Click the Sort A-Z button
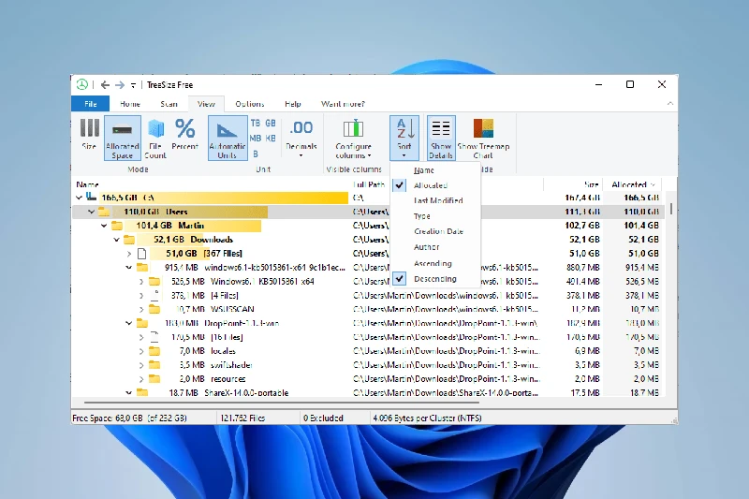Image resolution: width=749 pixels, height=499 pixels. pos(404,138)
